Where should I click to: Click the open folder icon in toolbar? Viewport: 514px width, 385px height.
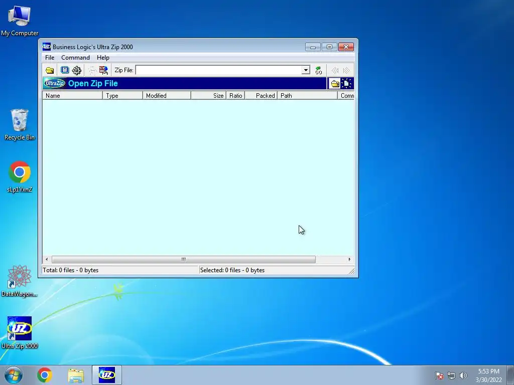(x=50, y=70)
